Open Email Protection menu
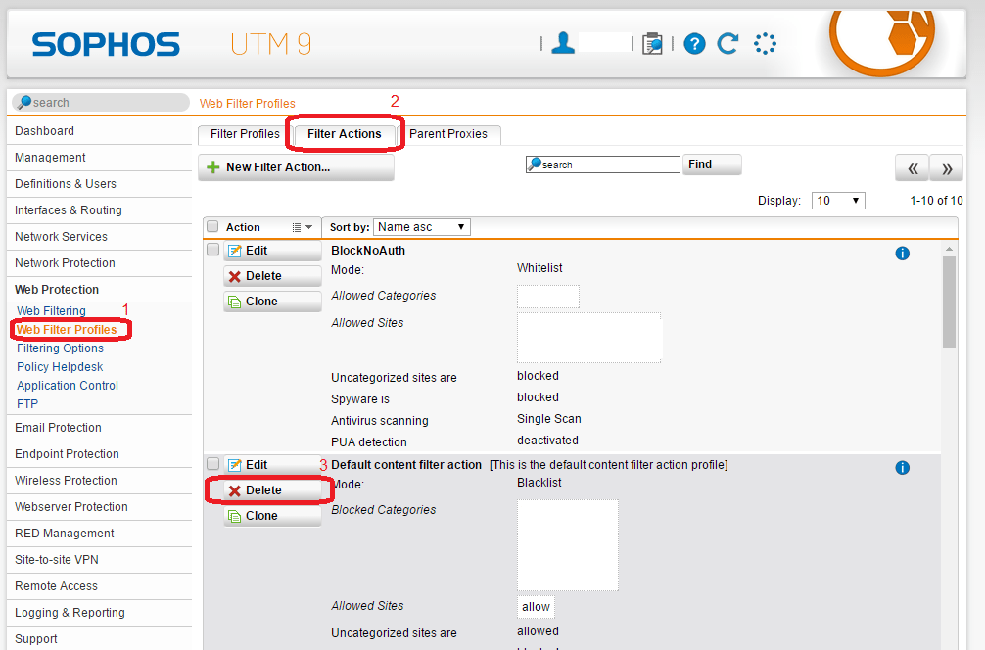 pos(99,427)
